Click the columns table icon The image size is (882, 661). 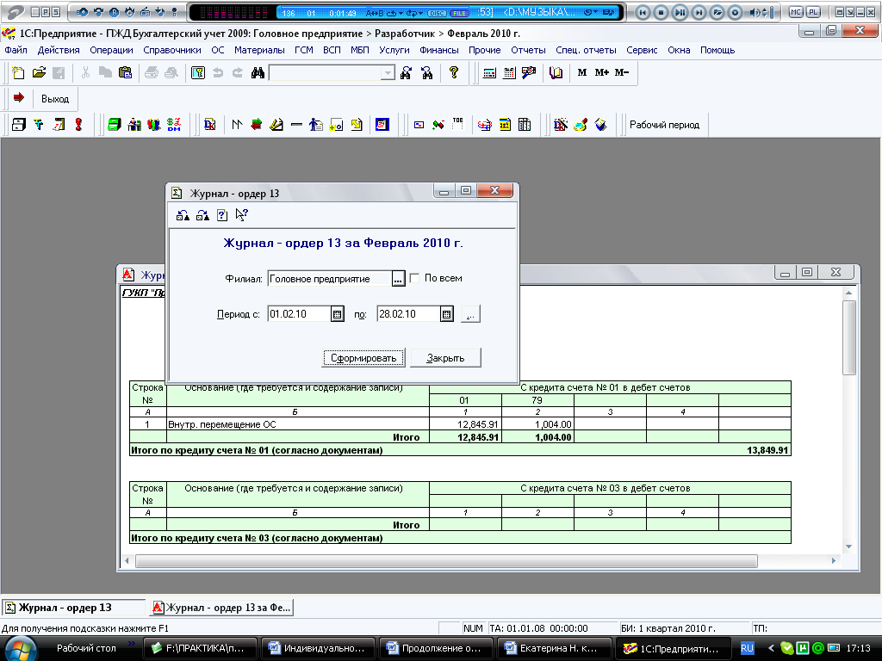[525, 124]
